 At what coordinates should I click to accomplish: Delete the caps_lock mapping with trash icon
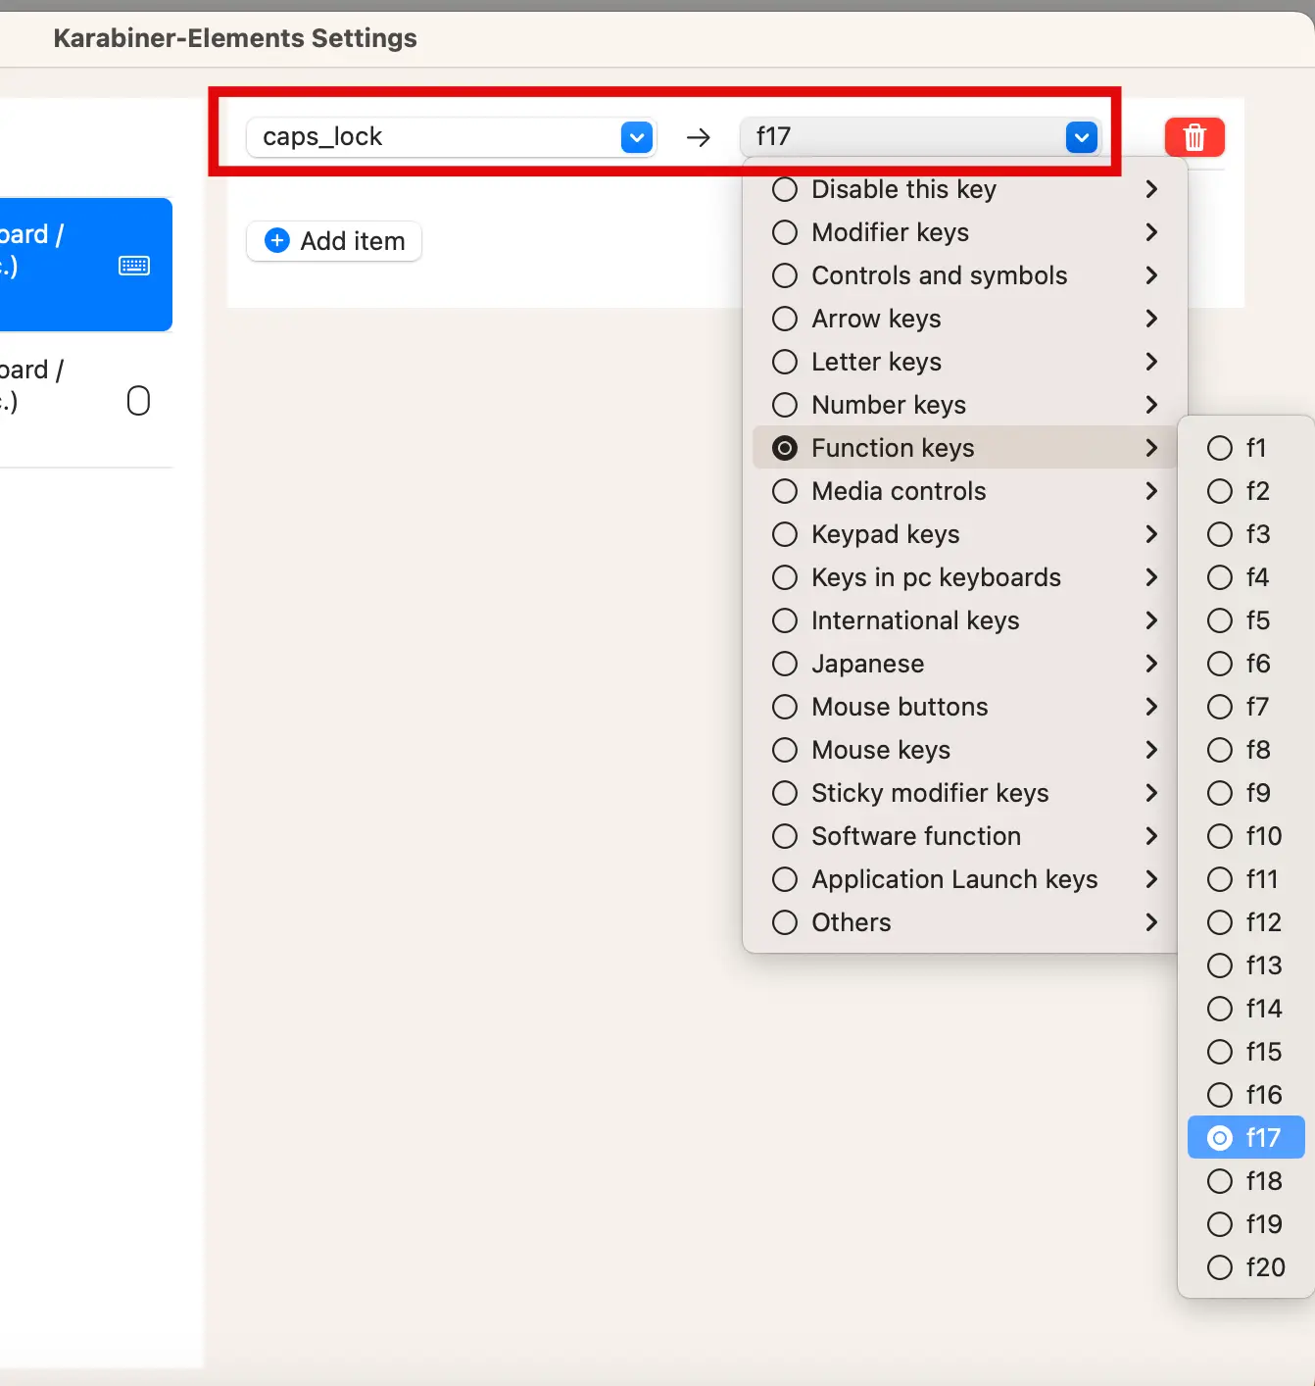point(1194,137)
